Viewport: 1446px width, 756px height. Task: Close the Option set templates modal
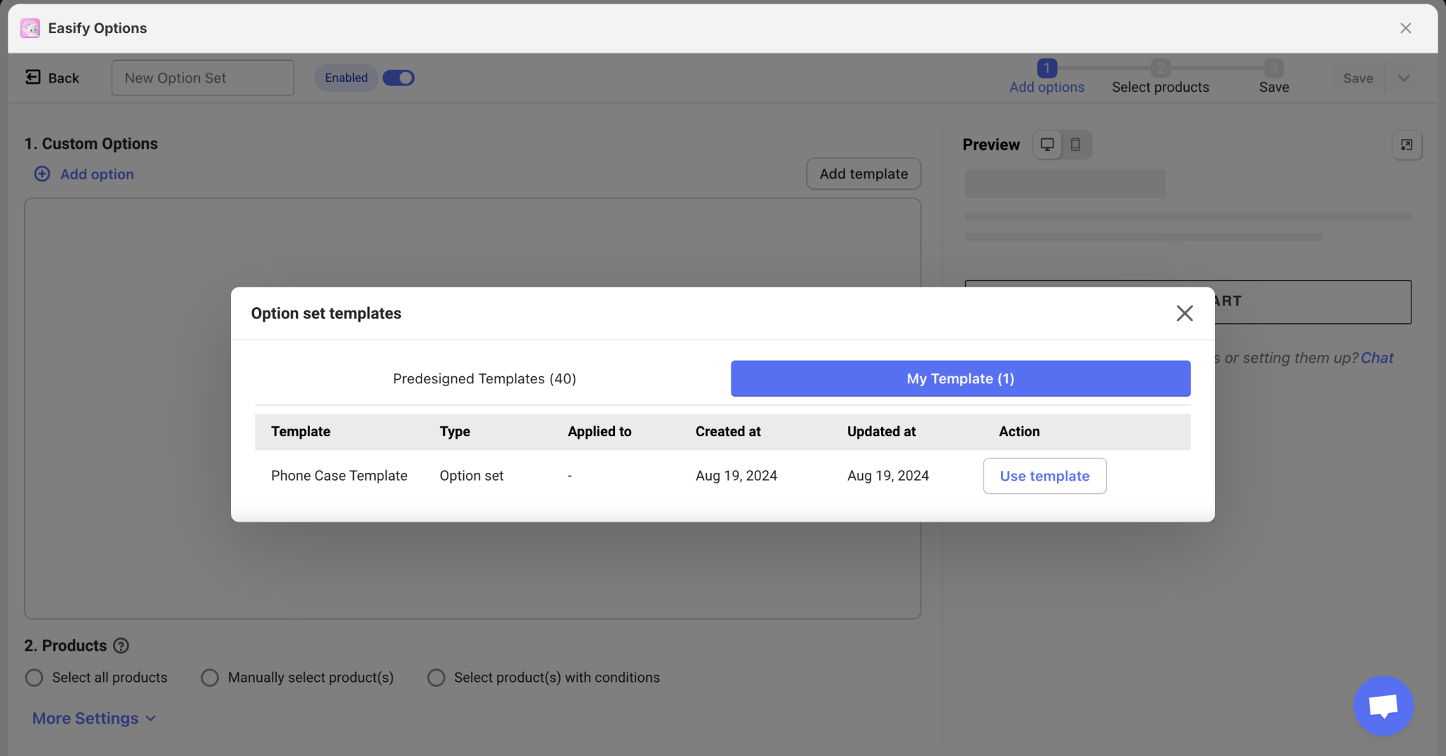tap(1184, 313)
